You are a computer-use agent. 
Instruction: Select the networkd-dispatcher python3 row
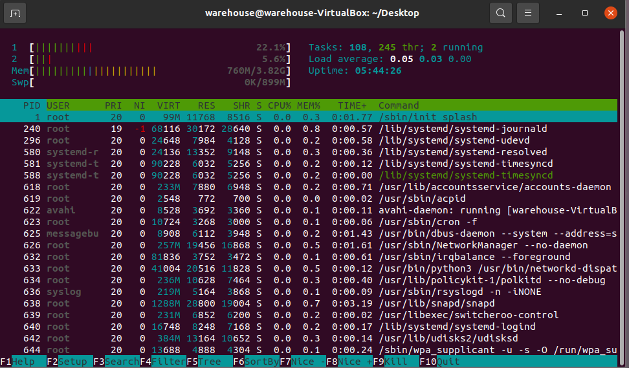click(x=309, y=268)
